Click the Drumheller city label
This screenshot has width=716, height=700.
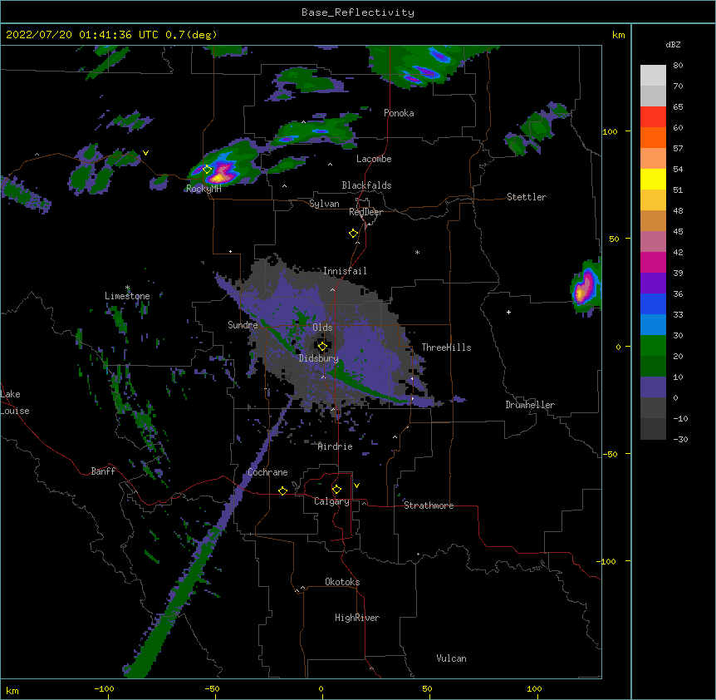(x=530, y=405)
